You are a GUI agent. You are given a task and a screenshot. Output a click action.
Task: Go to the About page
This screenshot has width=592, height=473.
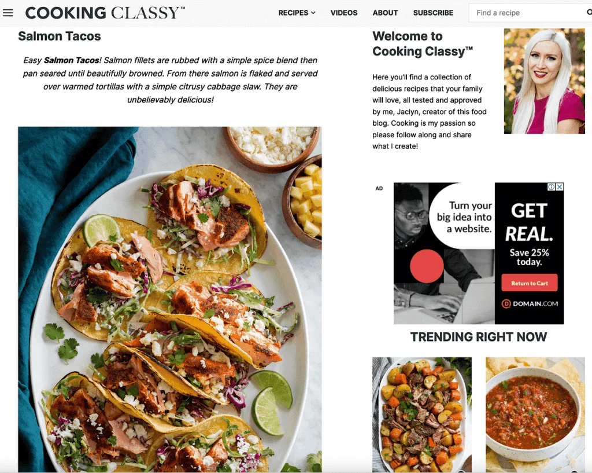coord(385,13)
